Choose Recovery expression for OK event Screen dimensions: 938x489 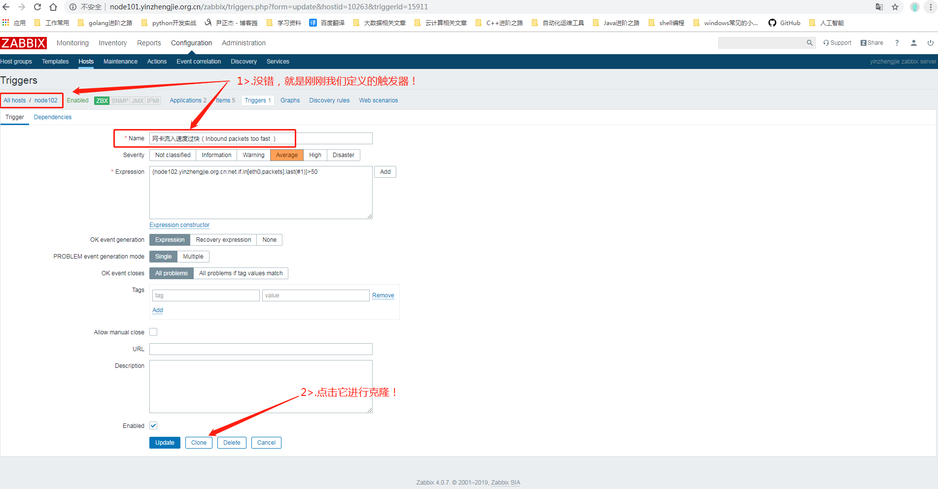coord(223,240)
